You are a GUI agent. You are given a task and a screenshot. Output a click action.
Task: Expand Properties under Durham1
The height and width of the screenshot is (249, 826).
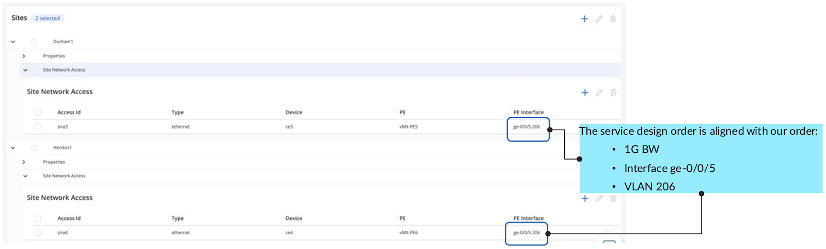pyautogui.click(x=24, y=56)
